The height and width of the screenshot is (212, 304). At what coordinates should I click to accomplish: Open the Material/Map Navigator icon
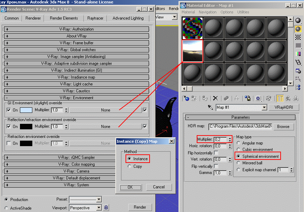(298, 87)
